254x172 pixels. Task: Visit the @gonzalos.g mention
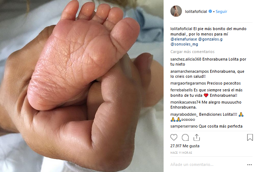(210, 39)
